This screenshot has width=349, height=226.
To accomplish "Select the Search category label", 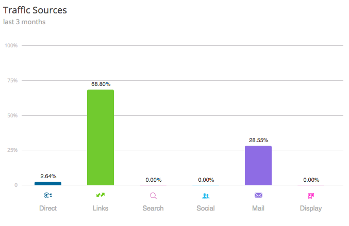I will pyautogui.click(x=153, y=208).
